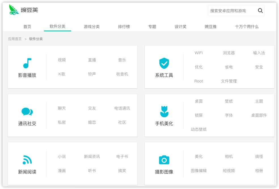Click the WiFi subcategory link

tap(198, 53)
